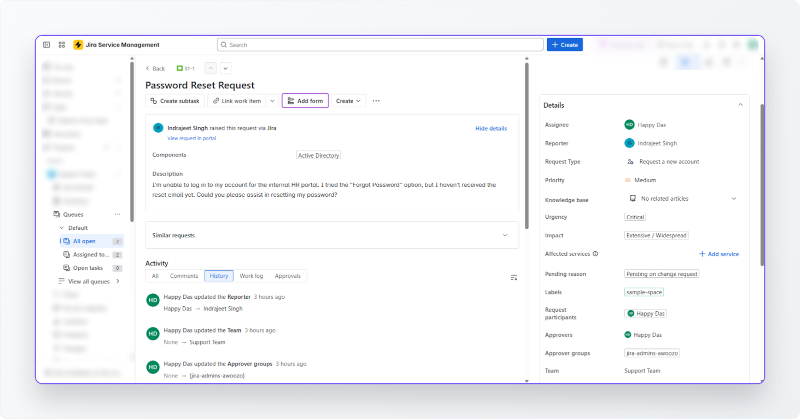Click Happy Das request participant chip

coord(645,313)
